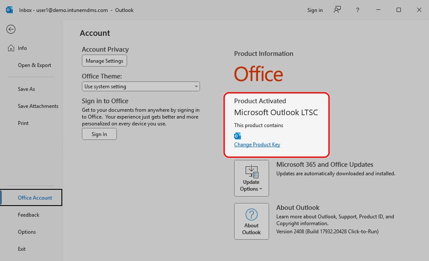Image resolution: width=429 pixels, height=261 pixels.
Task: Click the Account page heading
Action: point(95,33)
